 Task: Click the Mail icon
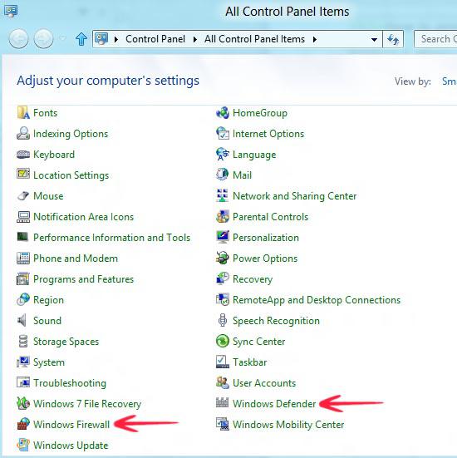223,175
